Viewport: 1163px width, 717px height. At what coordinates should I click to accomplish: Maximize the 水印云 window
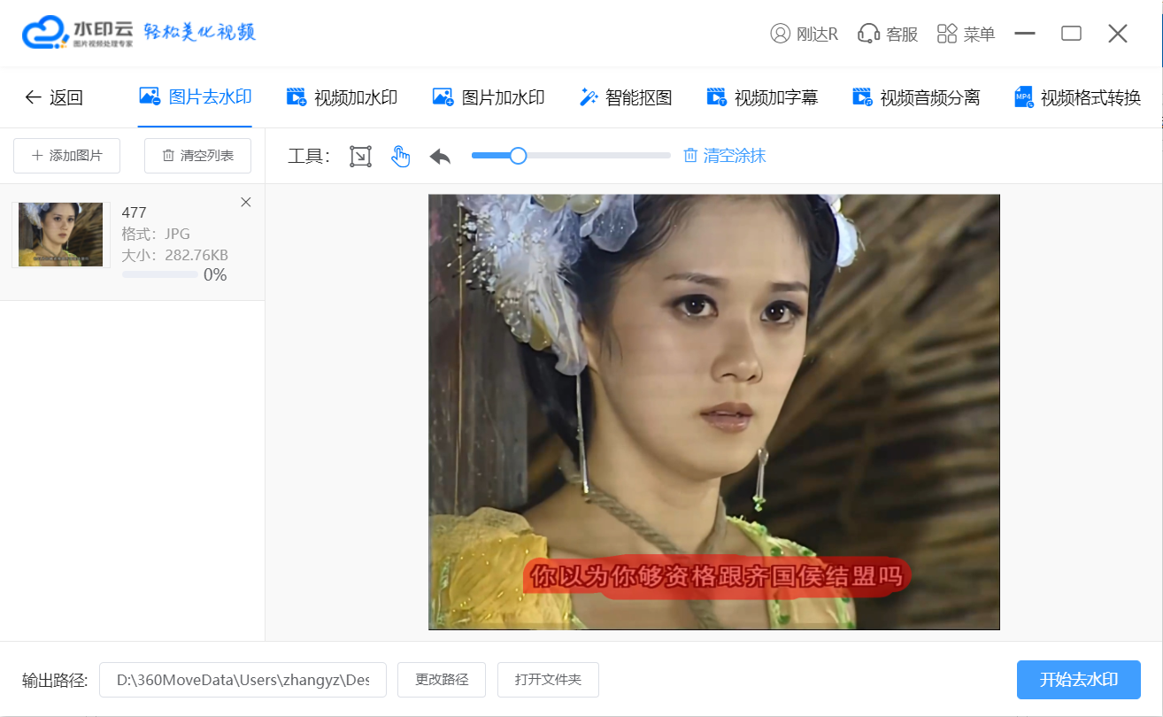(1071, 34)
